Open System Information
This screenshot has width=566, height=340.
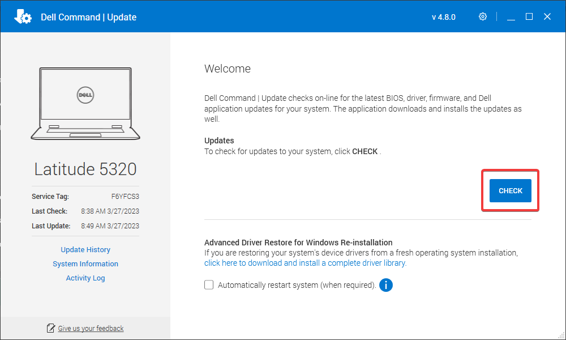(x=85, y=263)
